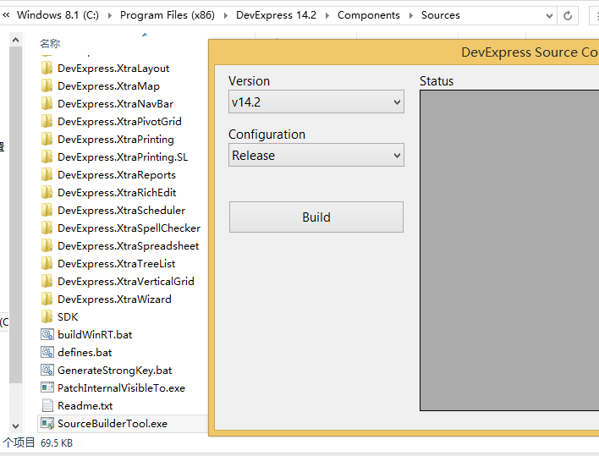Click the DevExpress.XtraSpellChecker folder icon
This screenshot has height=456, width=599.
coord(47,228)
